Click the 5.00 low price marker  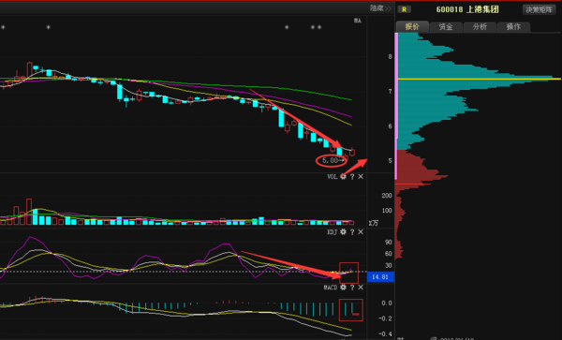330,160
